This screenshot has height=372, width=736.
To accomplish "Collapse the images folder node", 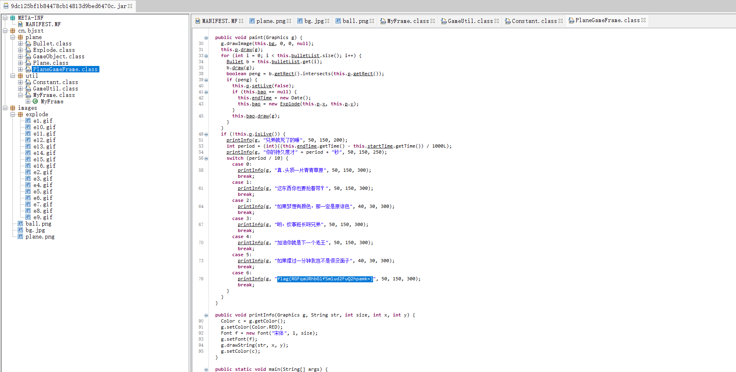I will pyautogui.click(x=5, y=108).
